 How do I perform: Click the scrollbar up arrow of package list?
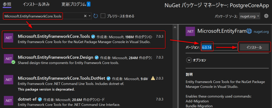[175, 27]
